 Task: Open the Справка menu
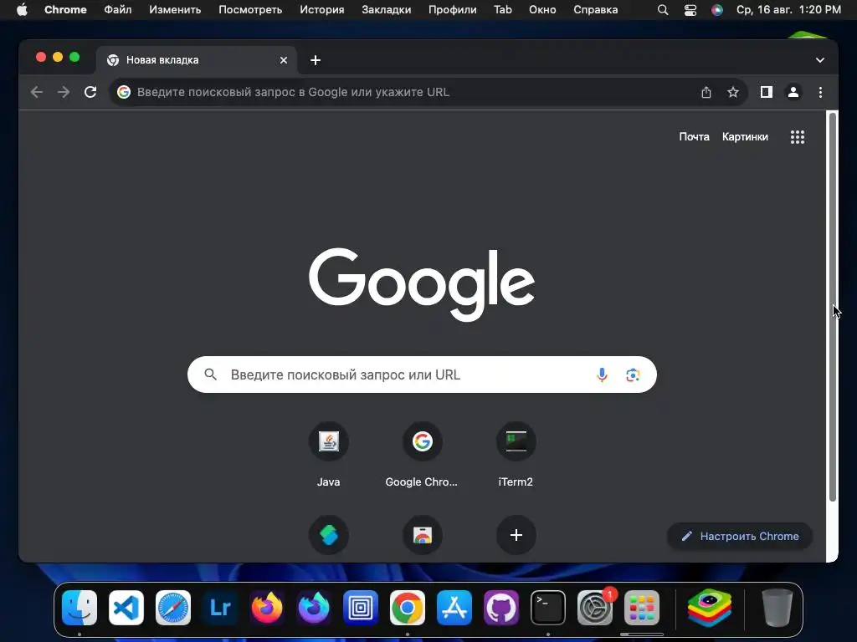tap(596, 10)
